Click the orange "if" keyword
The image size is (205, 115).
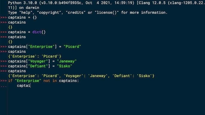pyautogui.click(x=10, y=80)
